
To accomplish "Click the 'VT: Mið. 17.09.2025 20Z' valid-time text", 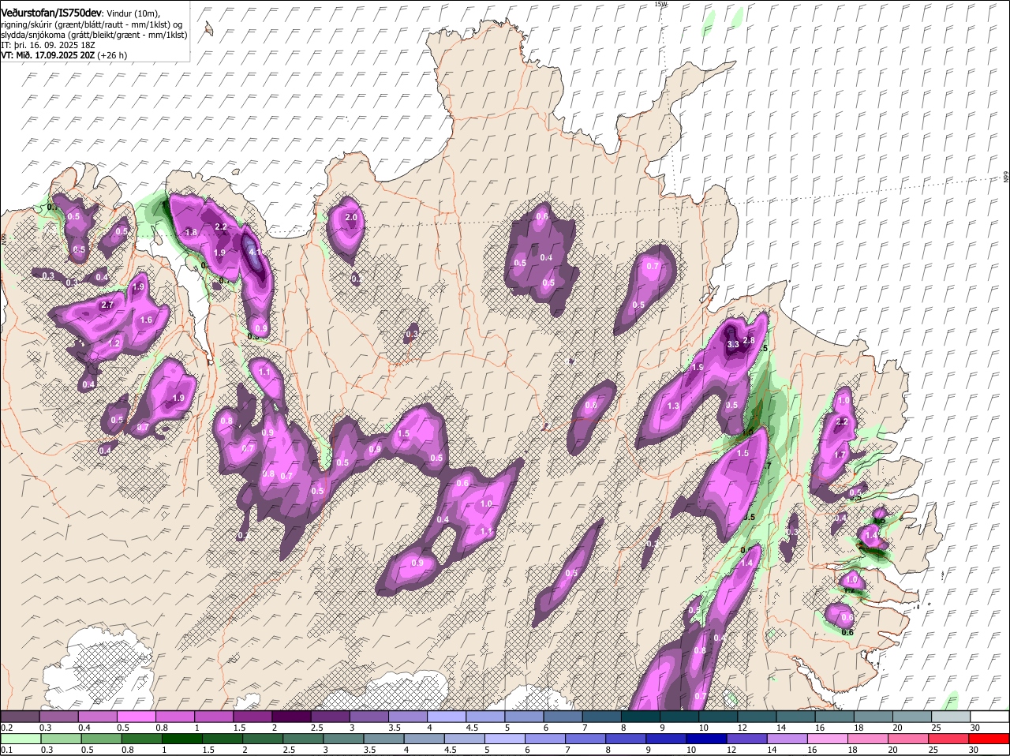I will [x=48, y=55].
